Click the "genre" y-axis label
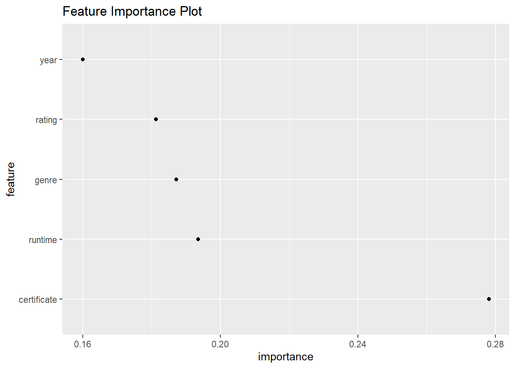Screen dimensions: 515x368 [46, 180]
